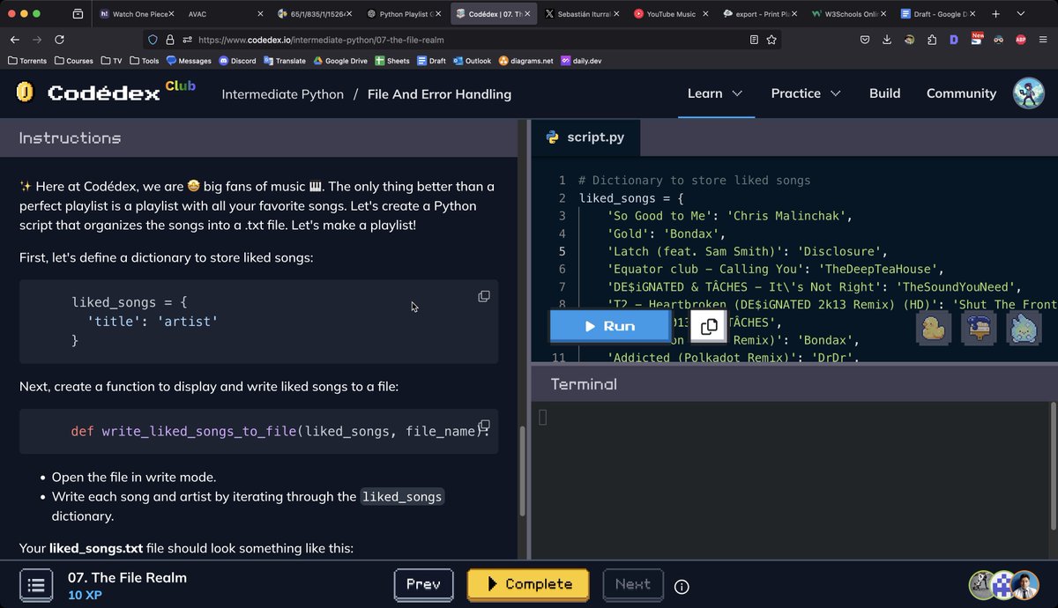
Task: Toggle Firefox reader view icon
Action: tap(754, 40)
